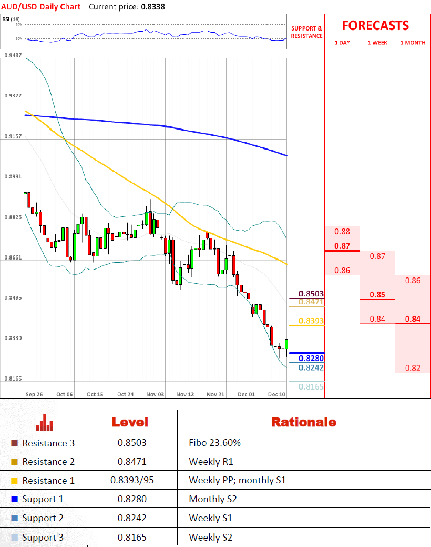Click the 0.8471 level label beside chart
Image resolution: width=431 pixels, height=547 pixels.
coord(311,302)
